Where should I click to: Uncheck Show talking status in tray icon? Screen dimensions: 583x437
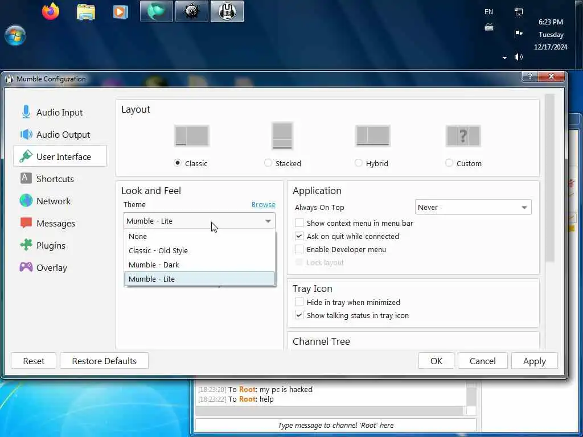pos(299,315)
